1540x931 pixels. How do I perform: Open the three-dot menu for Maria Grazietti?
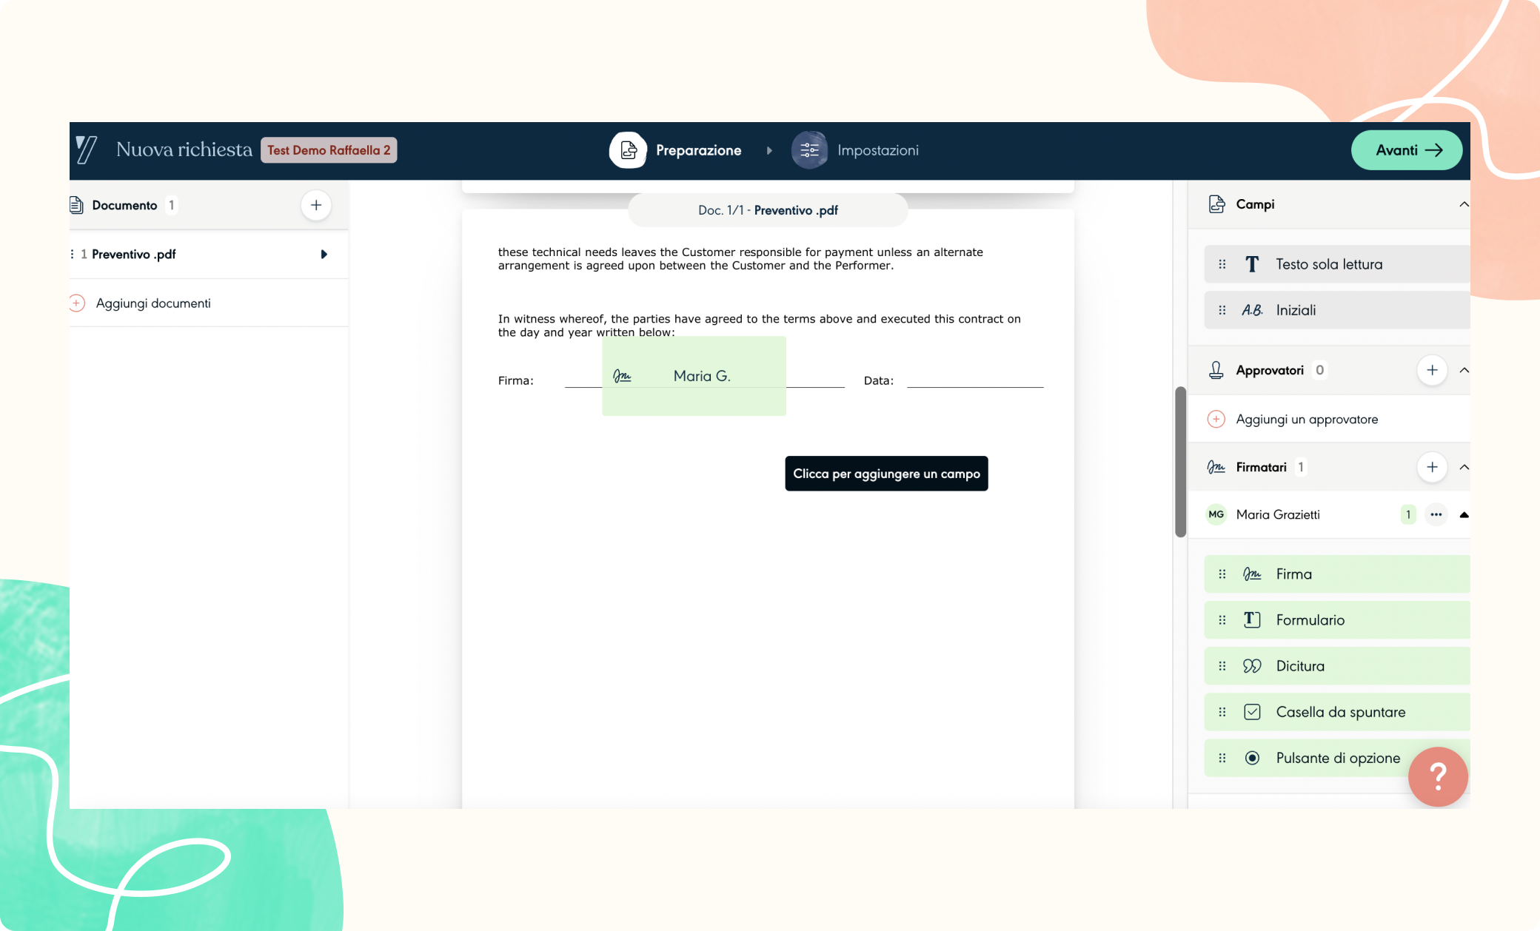point(1436,514)
